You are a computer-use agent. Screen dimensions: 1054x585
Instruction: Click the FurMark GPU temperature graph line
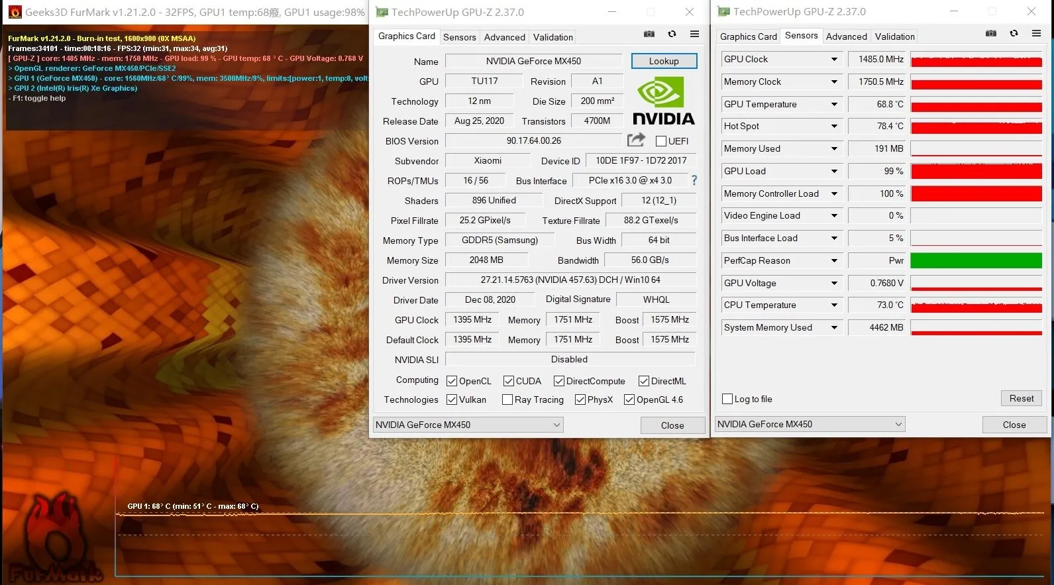pos(580,513)
